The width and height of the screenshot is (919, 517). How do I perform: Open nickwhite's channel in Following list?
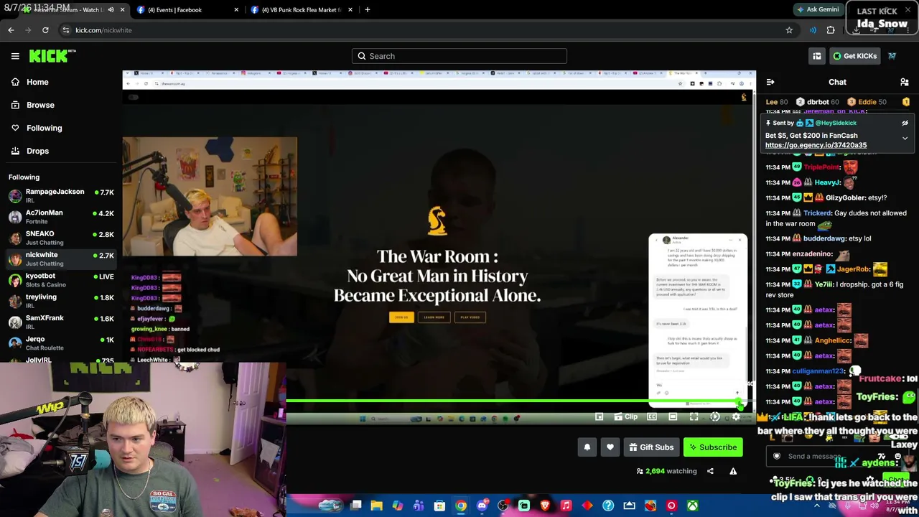60,258
